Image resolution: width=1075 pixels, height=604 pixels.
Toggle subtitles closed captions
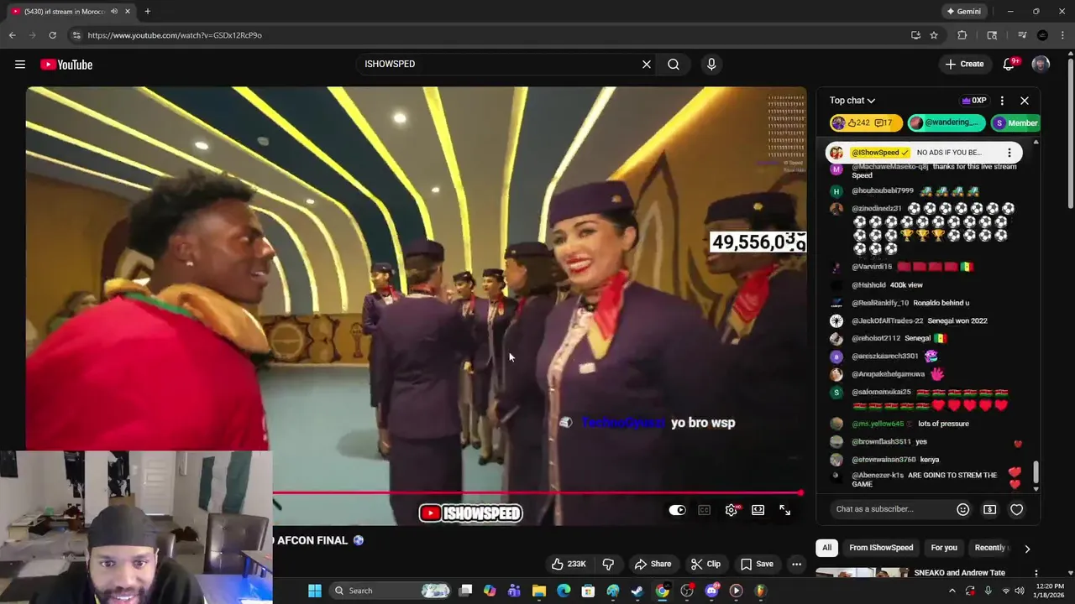[705, 510]
